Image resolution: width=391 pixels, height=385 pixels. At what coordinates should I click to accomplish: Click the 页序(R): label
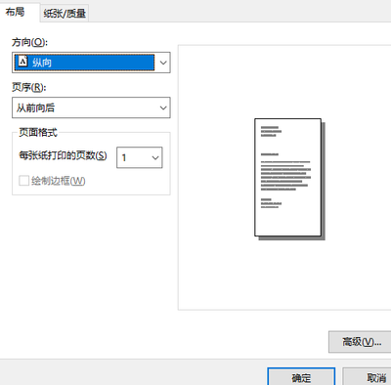29,87
